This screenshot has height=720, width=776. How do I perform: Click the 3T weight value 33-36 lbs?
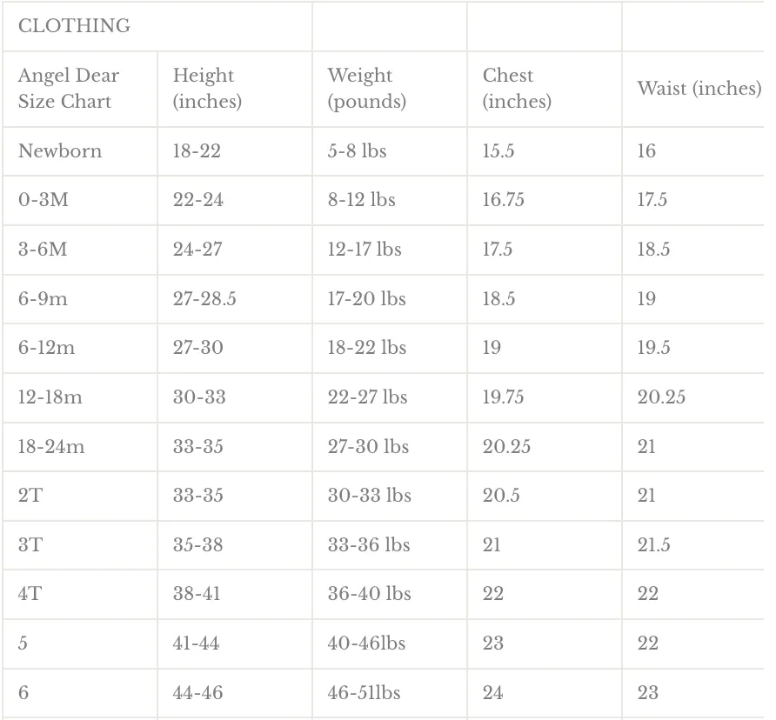369,545
